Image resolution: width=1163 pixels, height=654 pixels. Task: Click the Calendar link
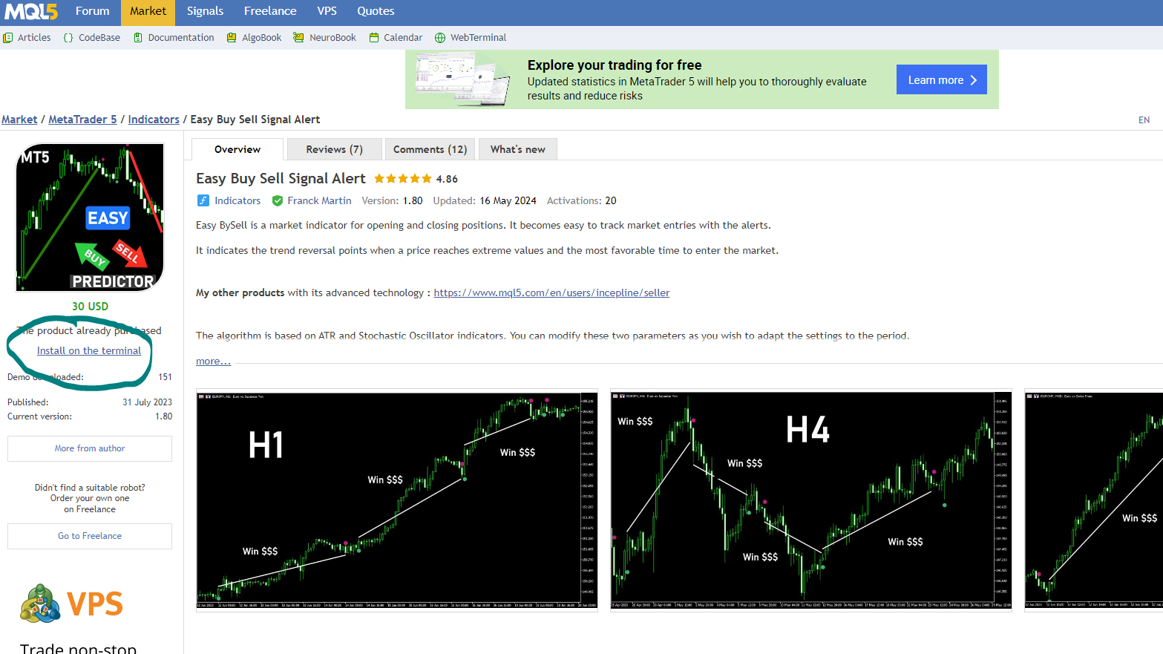click(x=403, y=38)
